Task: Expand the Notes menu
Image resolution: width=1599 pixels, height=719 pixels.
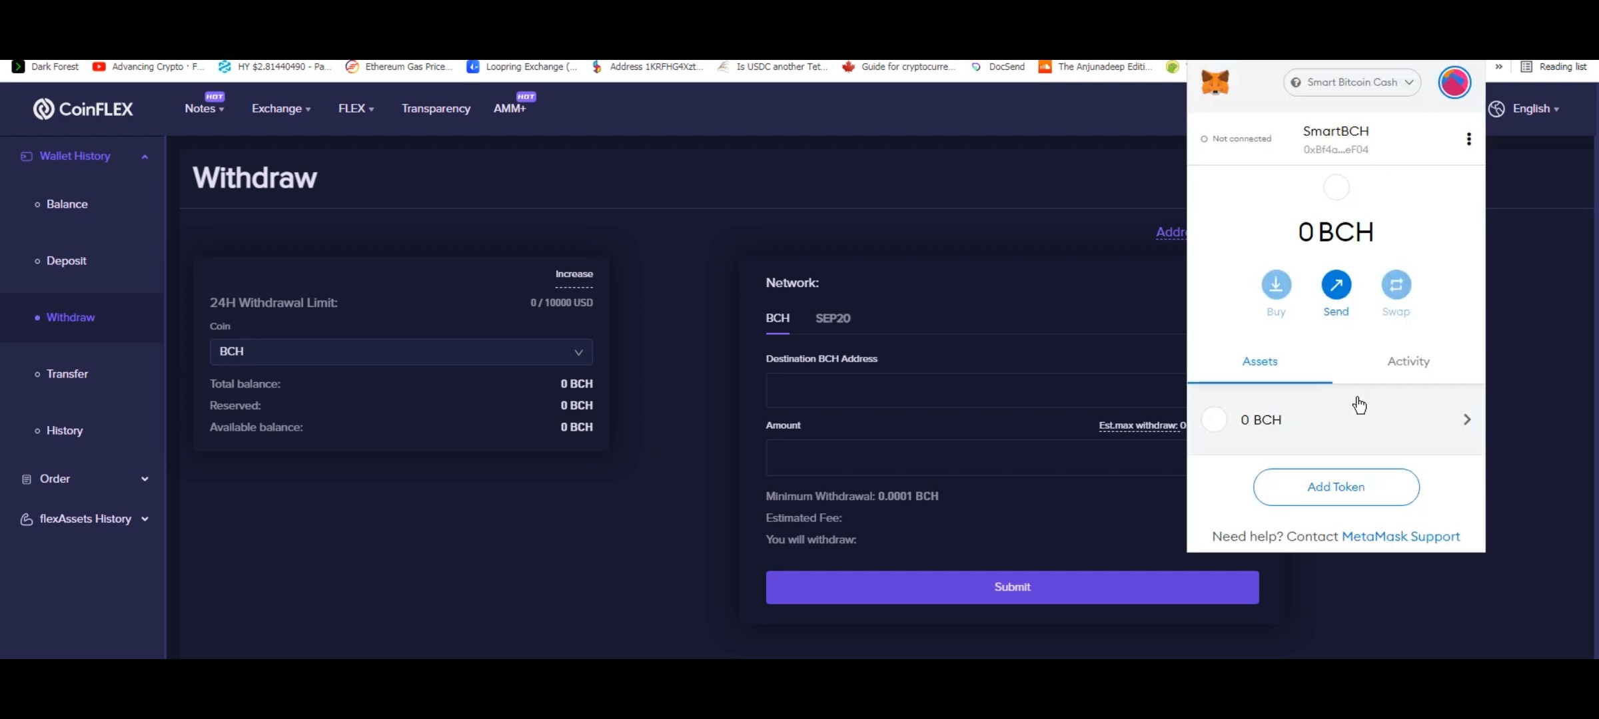Action: pyautogui.click(x=204, y=109)
